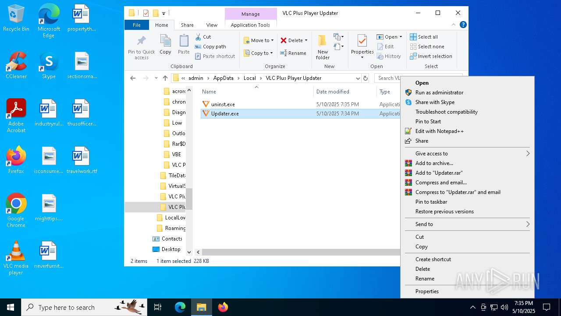Click the Paste icon in the ribbon
Image resolution: width=561 pixels, height=316 pixels.
click(184, 41)
